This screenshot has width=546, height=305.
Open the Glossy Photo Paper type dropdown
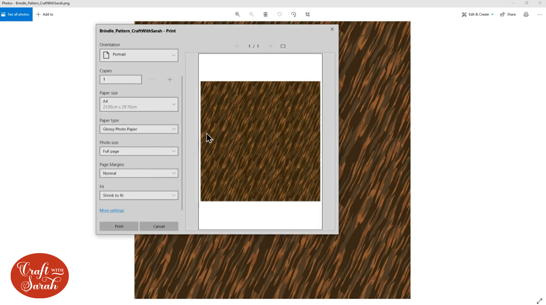pyautogui.click(x=139, y=129)
